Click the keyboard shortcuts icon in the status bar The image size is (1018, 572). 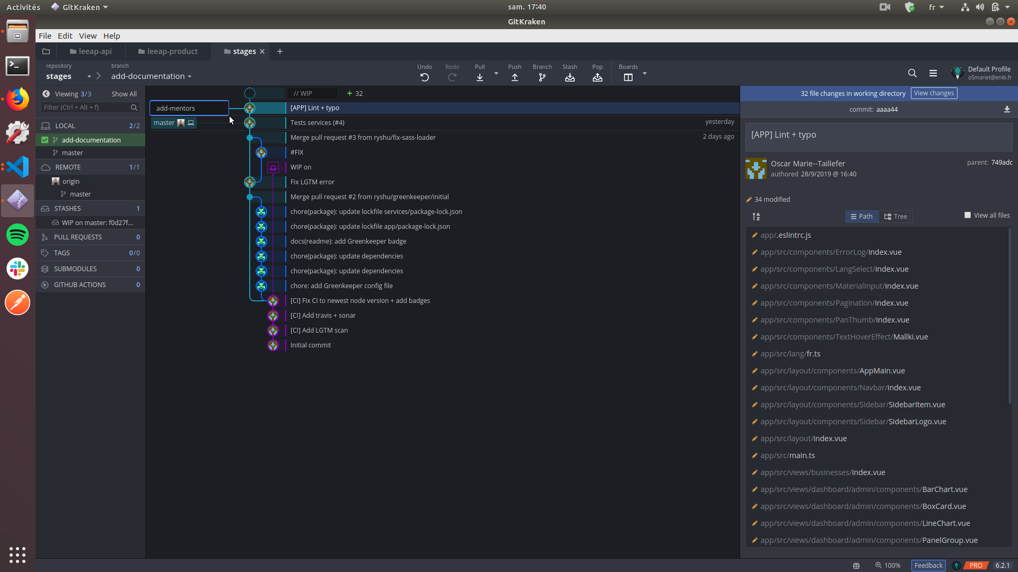(856, 566)
